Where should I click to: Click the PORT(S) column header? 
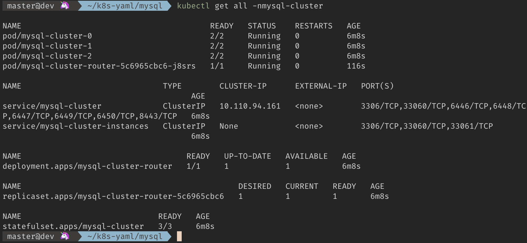[377, 86]
